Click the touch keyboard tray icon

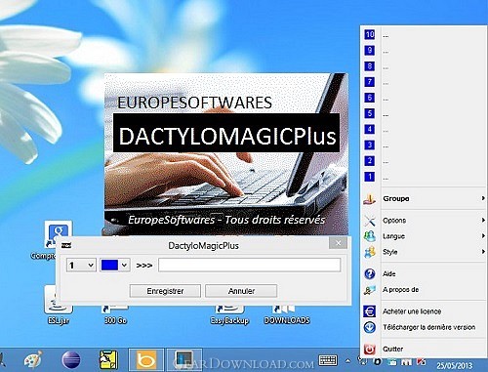point(328,360)
